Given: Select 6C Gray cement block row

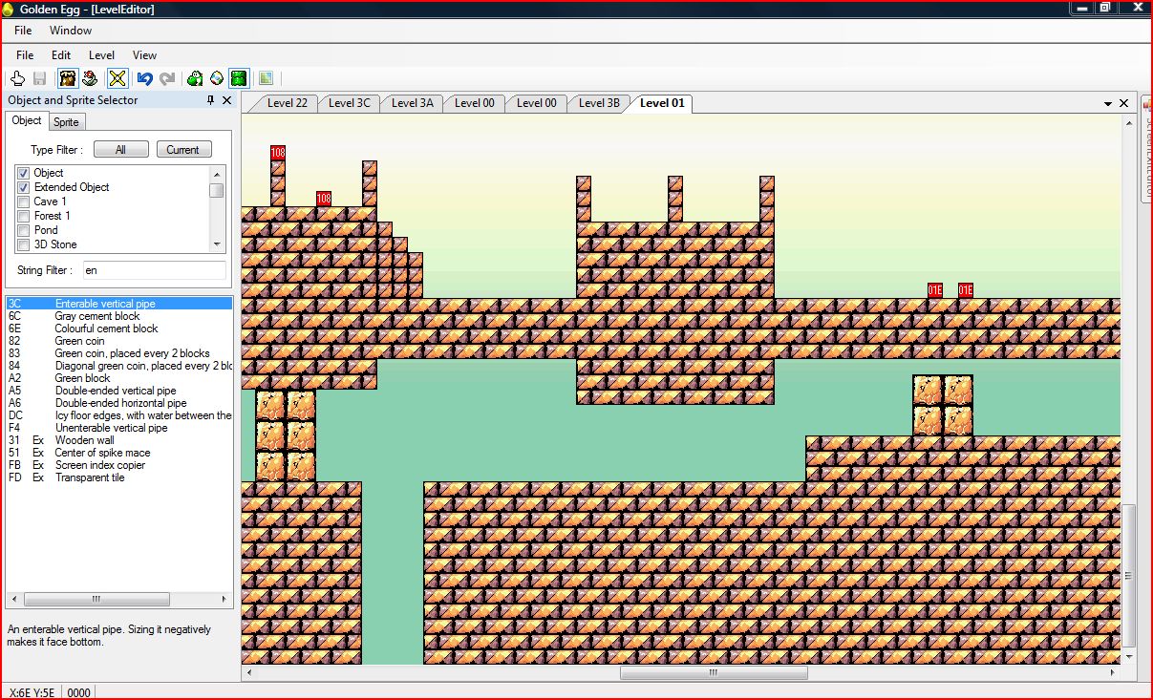Looking at the screenshot, I should 118,316.
